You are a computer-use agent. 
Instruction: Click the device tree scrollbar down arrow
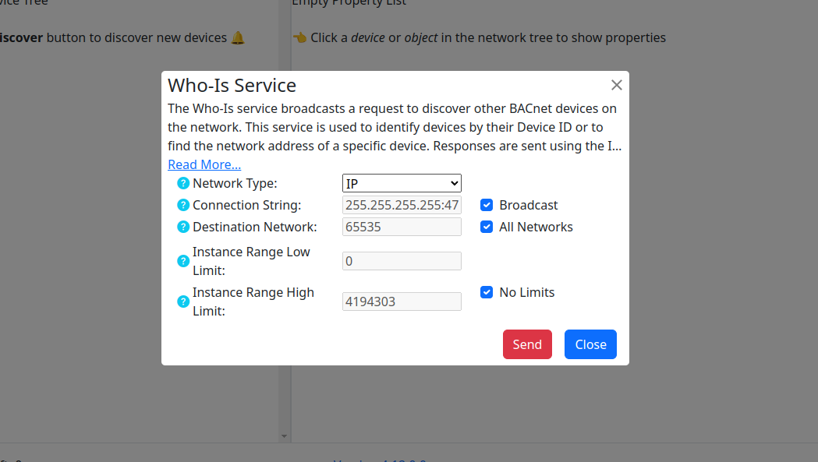pyautogui.click(x=285, y=436)
